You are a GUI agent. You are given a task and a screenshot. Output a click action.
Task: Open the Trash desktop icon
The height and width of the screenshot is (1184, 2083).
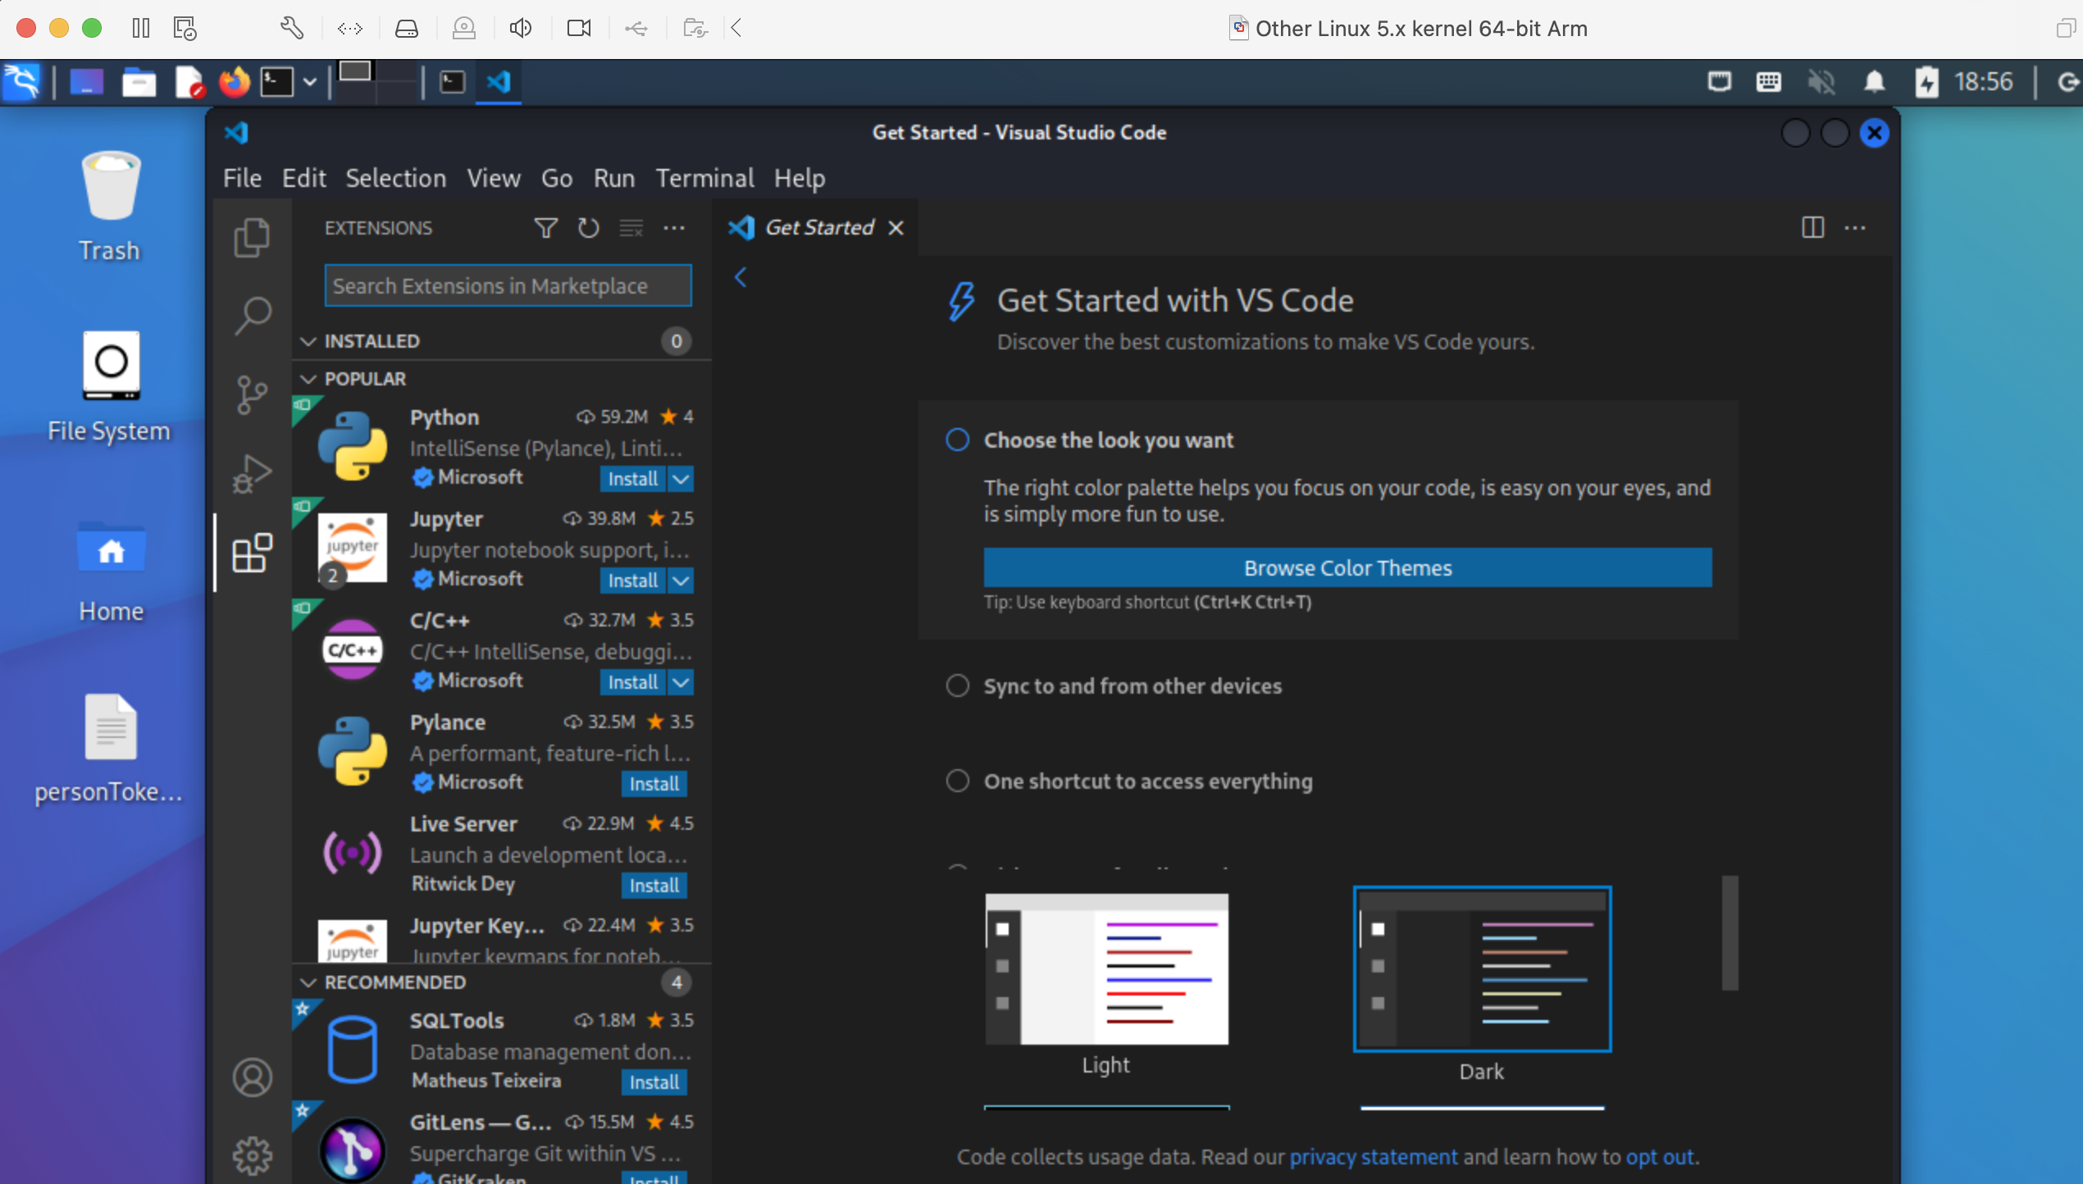pos(110,207)
